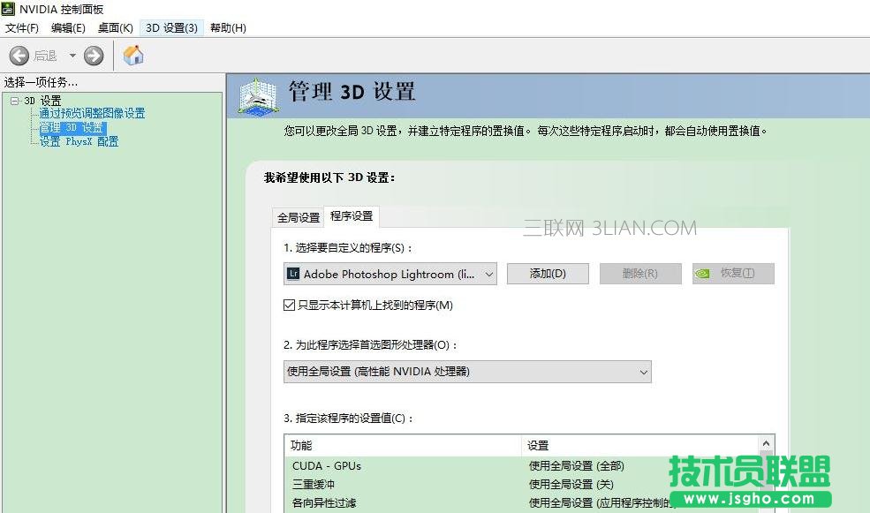
Task: Uncheck the only-show-local-programs option
Action: coord(287,304)
